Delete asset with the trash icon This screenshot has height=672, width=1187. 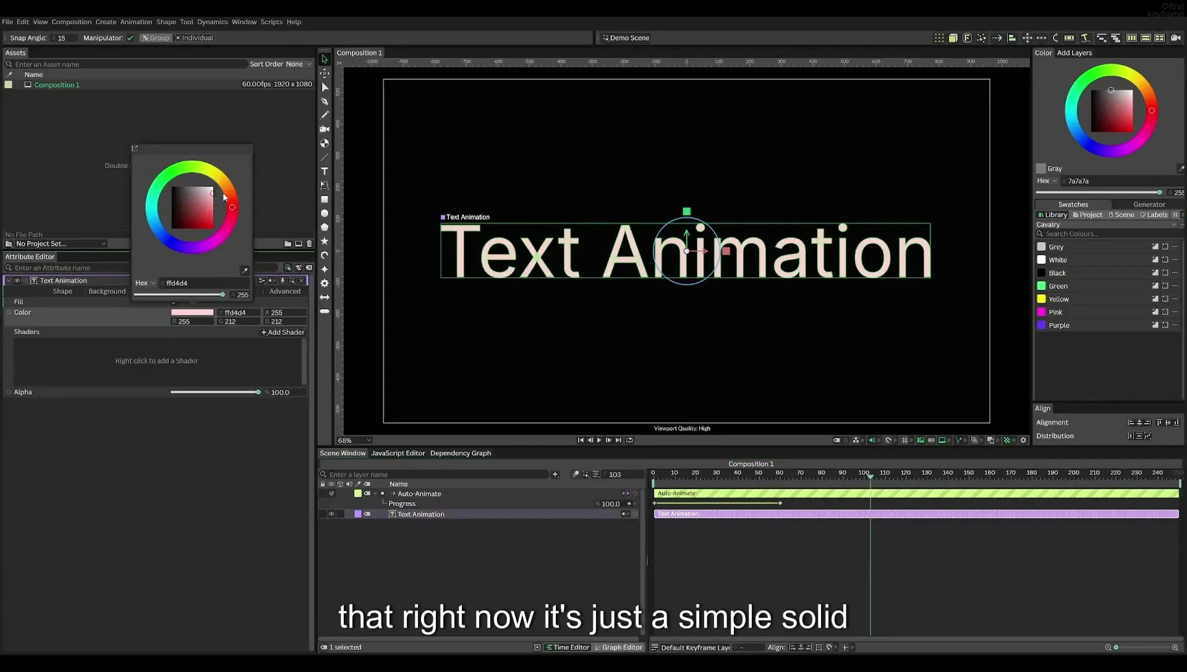tap(309, 243)
